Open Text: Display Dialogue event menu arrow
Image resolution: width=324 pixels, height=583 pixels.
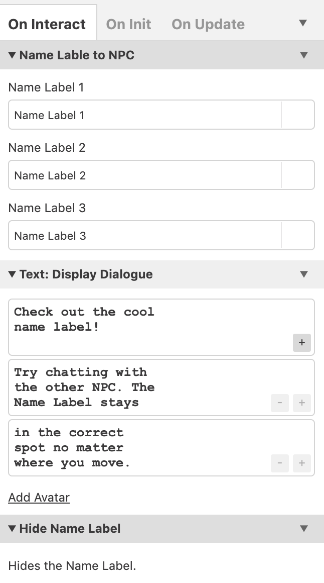[x=304, y=274]
